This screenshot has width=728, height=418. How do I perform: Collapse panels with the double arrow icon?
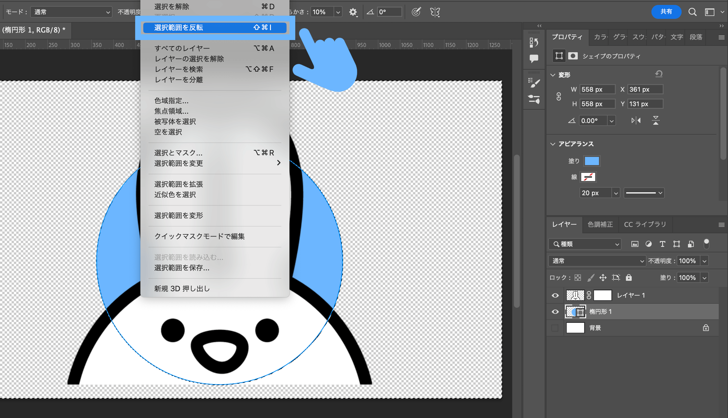[722, 26]
